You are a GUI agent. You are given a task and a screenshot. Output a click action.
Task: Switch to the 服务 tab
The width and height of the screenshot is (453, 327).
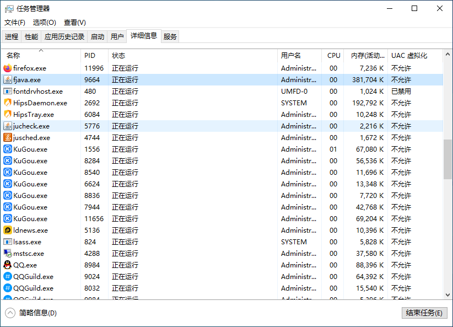tap(170, 36)
